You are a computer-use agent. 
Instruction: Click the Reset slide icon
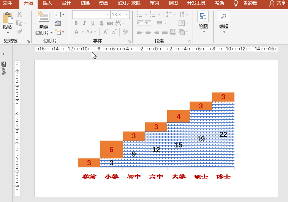58,23
